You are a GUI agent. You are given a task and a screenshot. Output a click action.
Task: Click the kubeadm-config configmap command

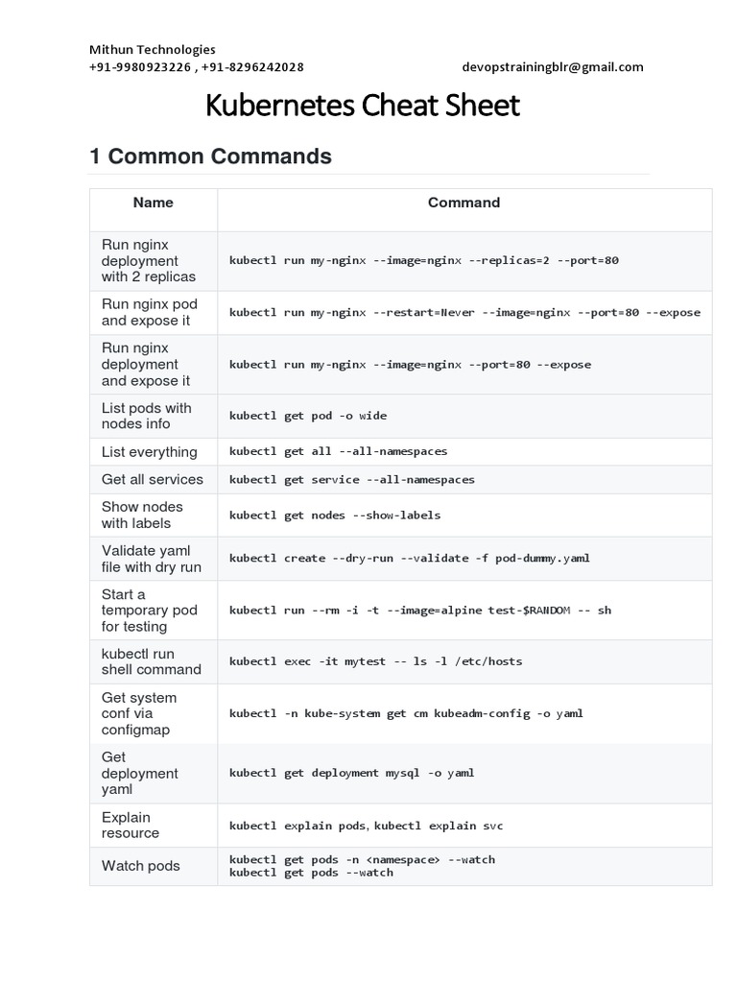405,714
